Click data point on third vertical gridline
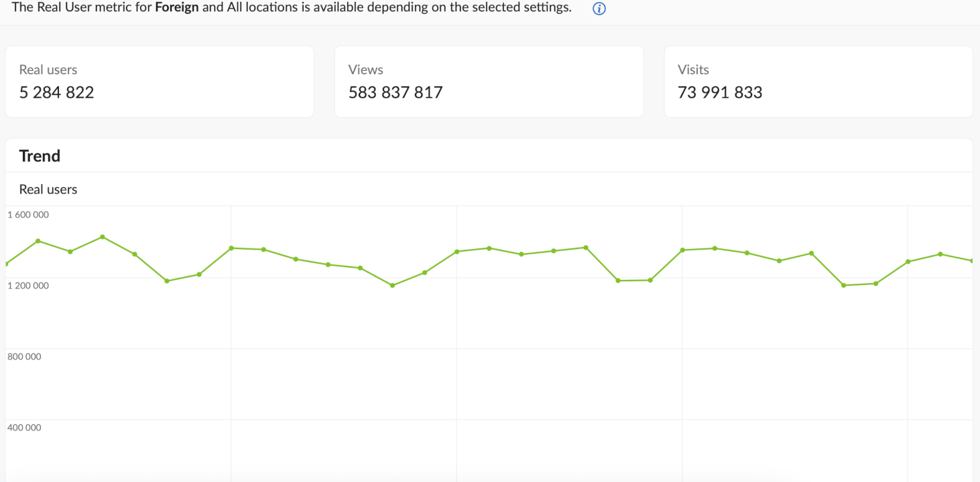This screenshot has width=980, height=482. [682, 250]
